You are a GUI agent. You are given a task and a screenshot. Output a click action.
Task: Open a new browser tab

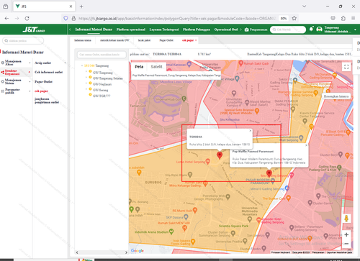tap(81, 6)
